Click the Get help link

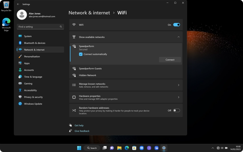click(79, 125)
